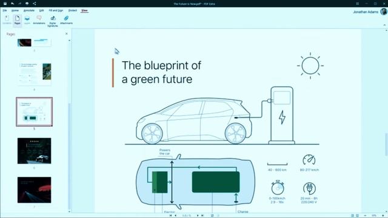The height and width of the screenshot is (218, 388).
Task: Click the large green battery block
Action: coord(216,182)
